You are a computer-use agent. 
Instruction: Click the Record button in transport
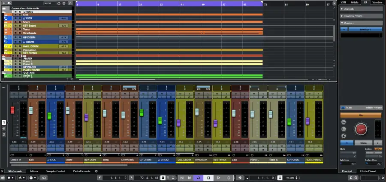point(229,178)
